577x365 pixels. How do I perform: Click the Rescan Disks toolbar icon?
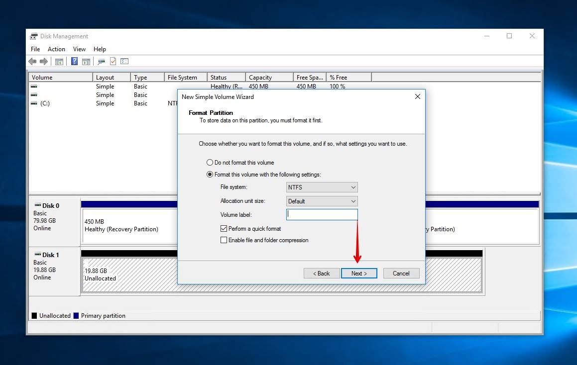[102, 61]
